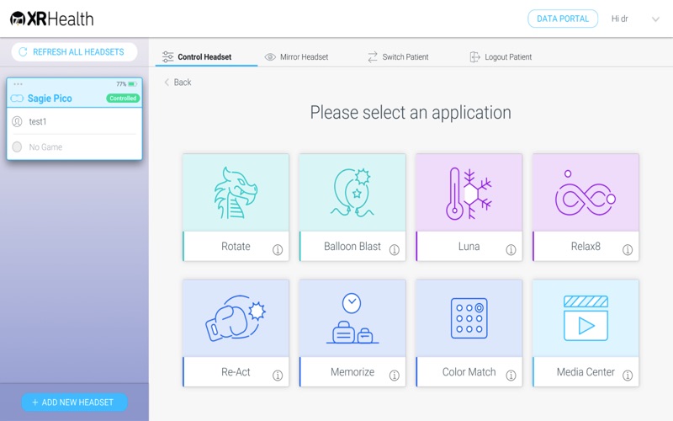
Task: Click the Hi dr greeting text
Action: click(x=619, y=19)
